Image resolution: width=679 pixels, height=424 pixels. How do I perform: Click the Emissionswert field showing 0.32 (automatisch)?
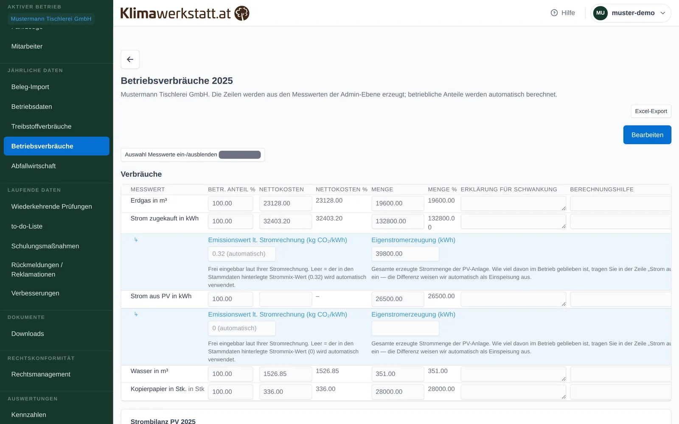click(242, 254)
